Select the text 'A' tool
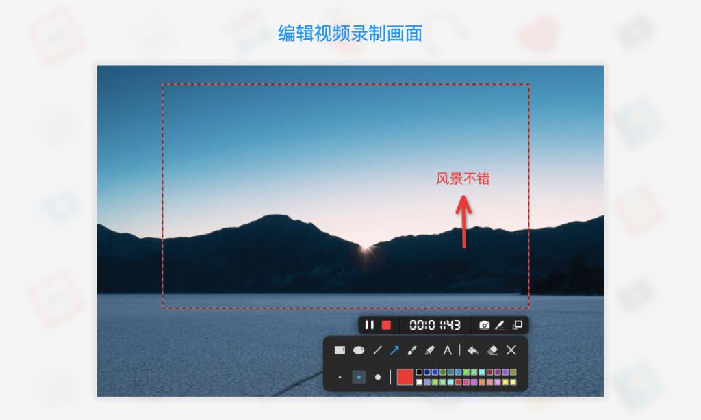Viewport: 701px width, 420px height. [x=447, y=350]
